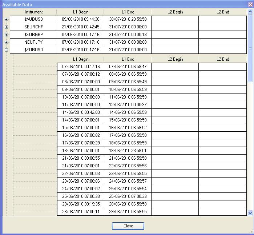Select the $AUDUSD instrument cell
Viewport: 254px width, 235px height.
pos(33,19)
